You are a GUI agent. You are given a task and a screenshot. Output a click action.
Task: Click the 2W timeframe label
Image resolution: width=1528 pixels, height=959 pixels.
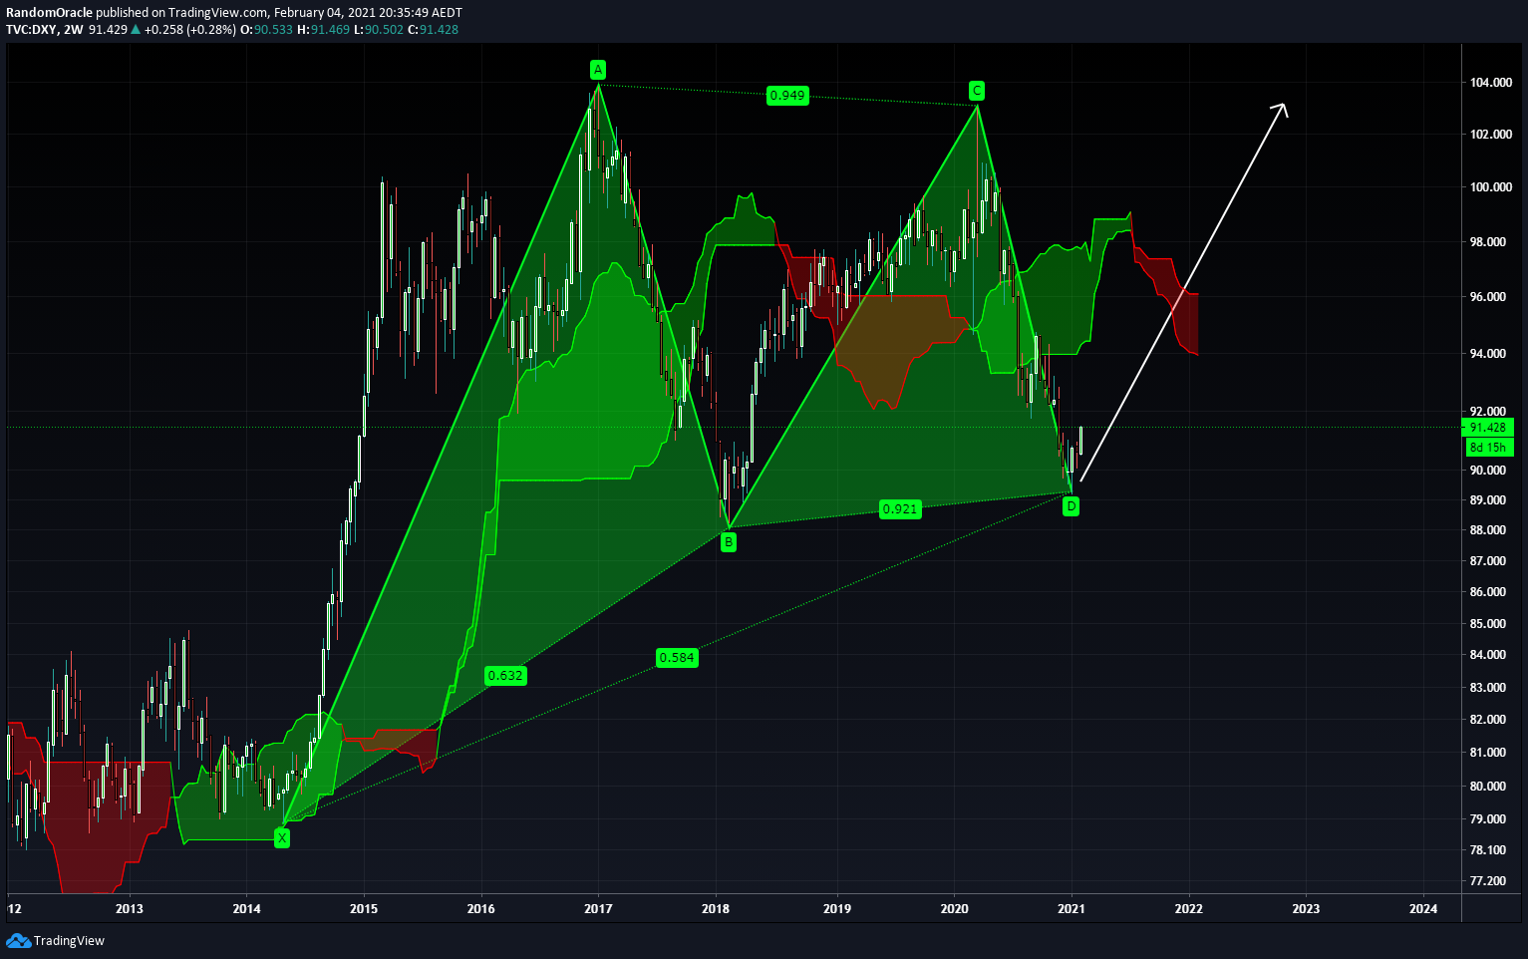pyautogui.click(x=74, y=30)
